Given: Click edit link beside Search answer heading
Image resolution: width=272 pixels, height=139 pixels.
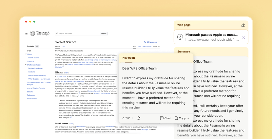Looking at the screenshot, I should [72, 124].
